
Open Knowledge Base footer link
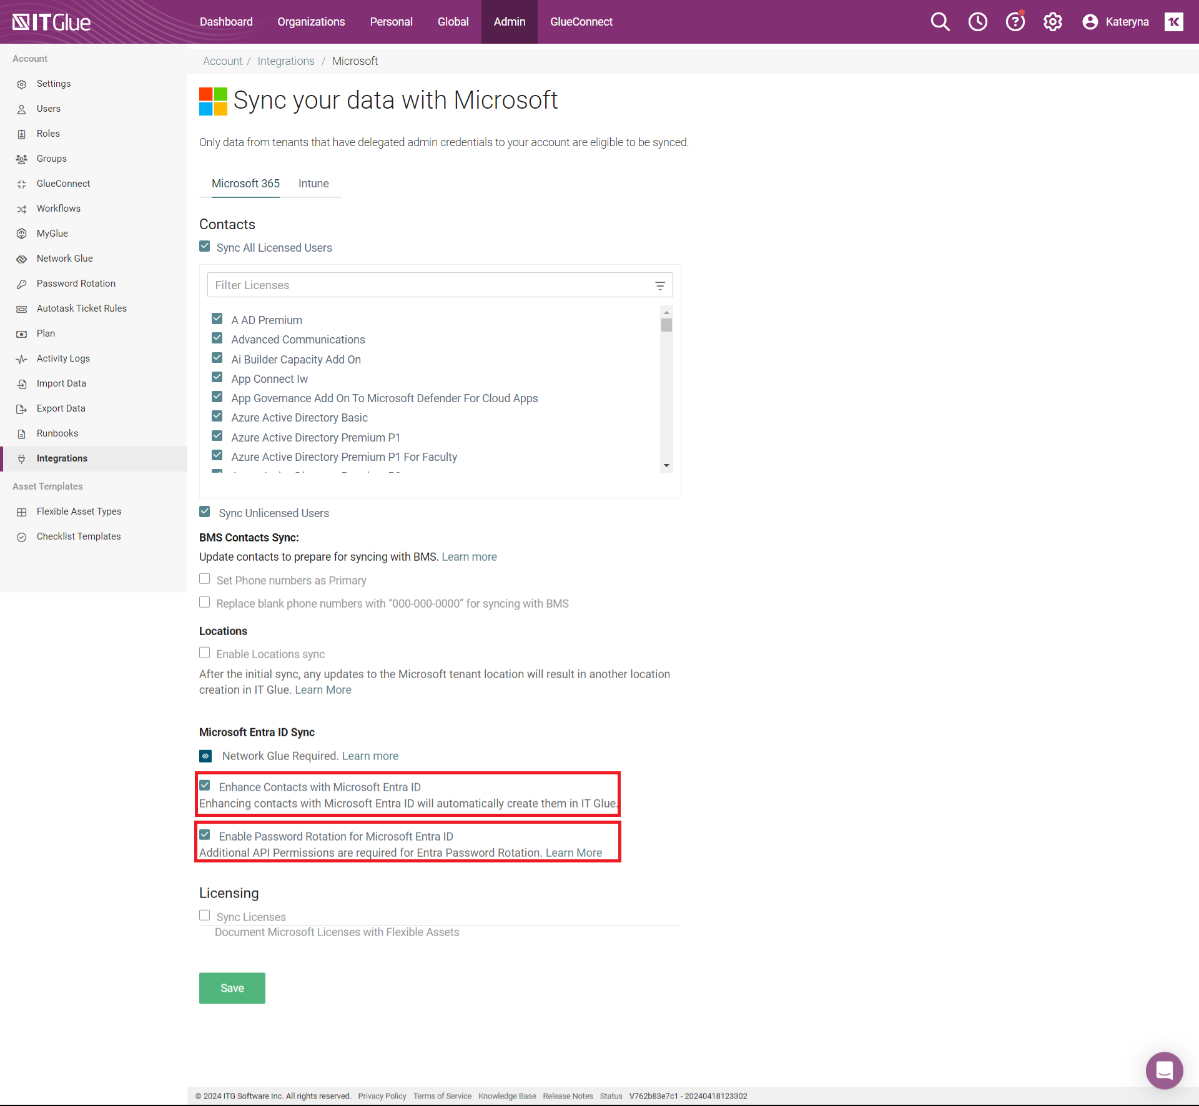[507, 1096]
